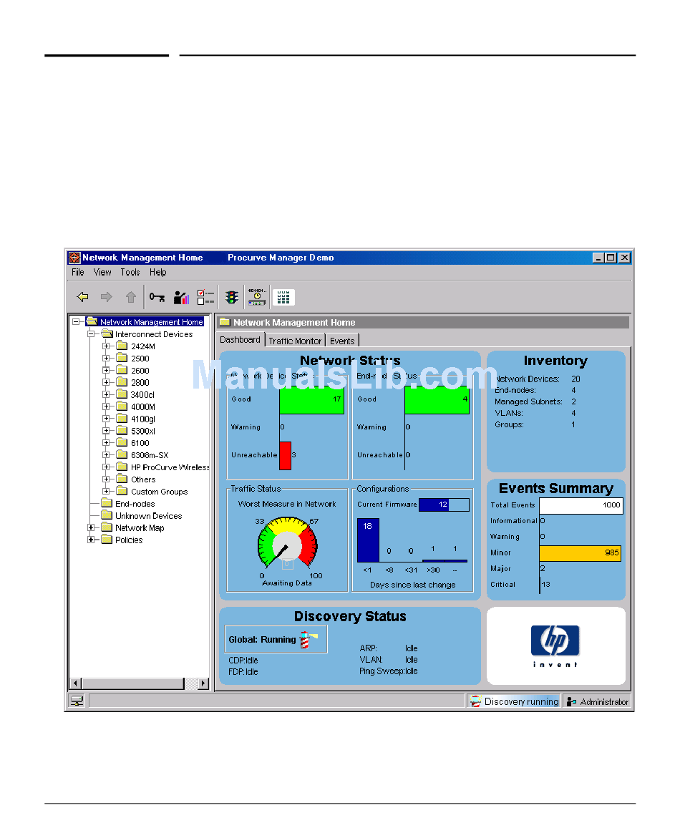
Task: Click the Discovery running status bar icon
Action: coord(475,701)
